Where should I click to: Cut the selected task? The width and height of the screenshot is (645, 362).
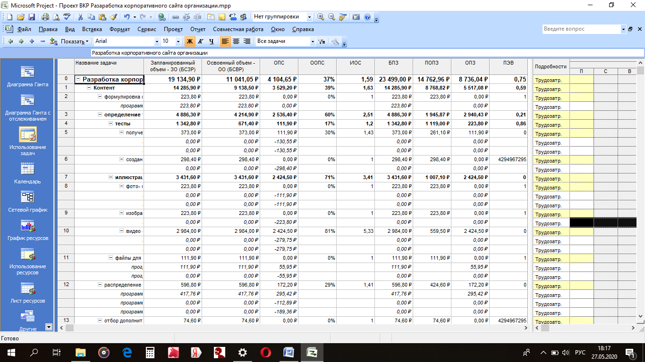tap(80, 17)
